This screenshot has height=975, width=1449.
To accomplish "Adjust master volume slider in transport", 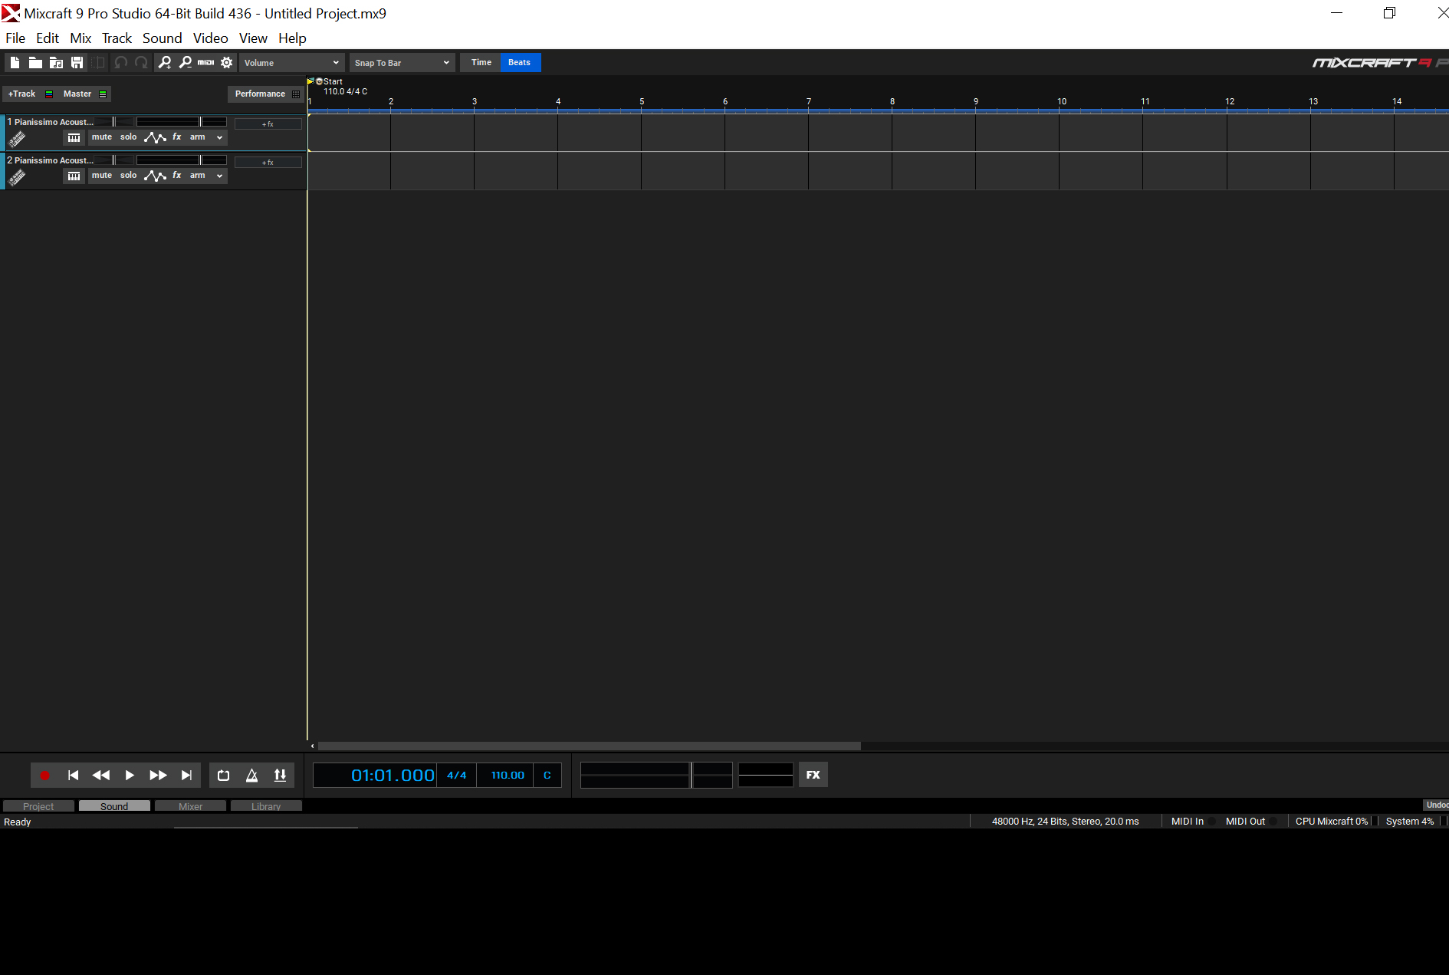I will click(x=656, y=775).
